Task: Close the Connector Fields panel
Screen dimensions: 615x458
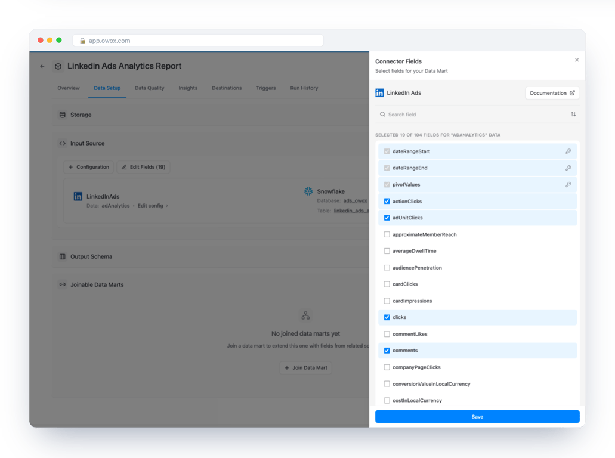Action: tap(577, 60)
